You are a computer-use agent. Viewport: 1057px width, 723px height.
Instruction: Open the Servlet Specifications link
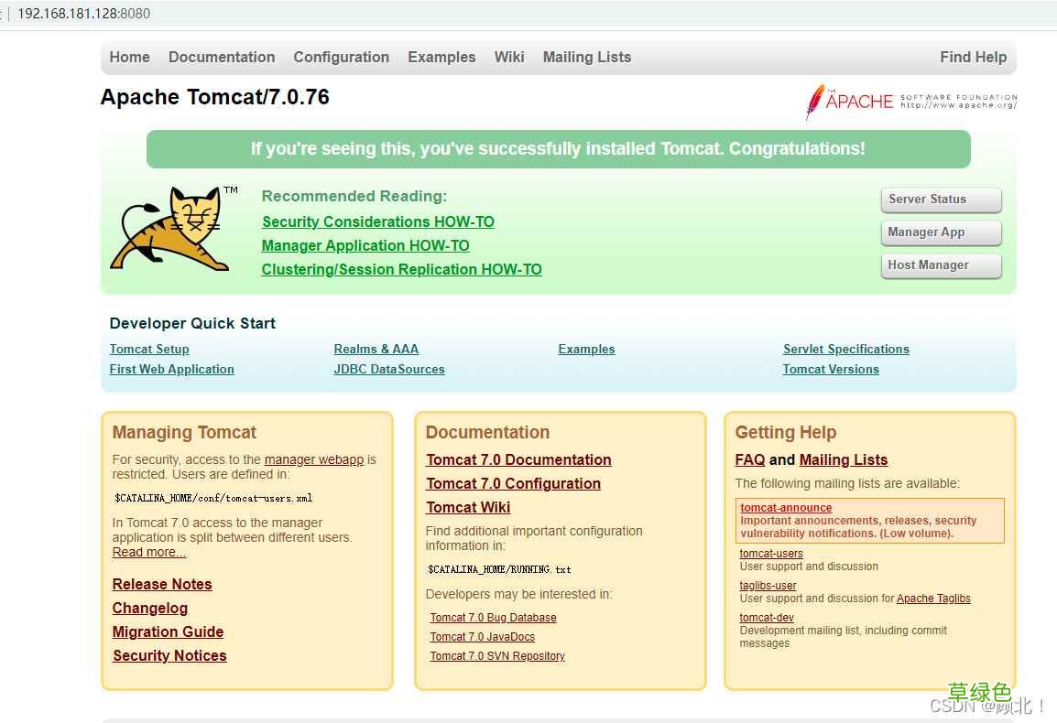tap(846, 349)
